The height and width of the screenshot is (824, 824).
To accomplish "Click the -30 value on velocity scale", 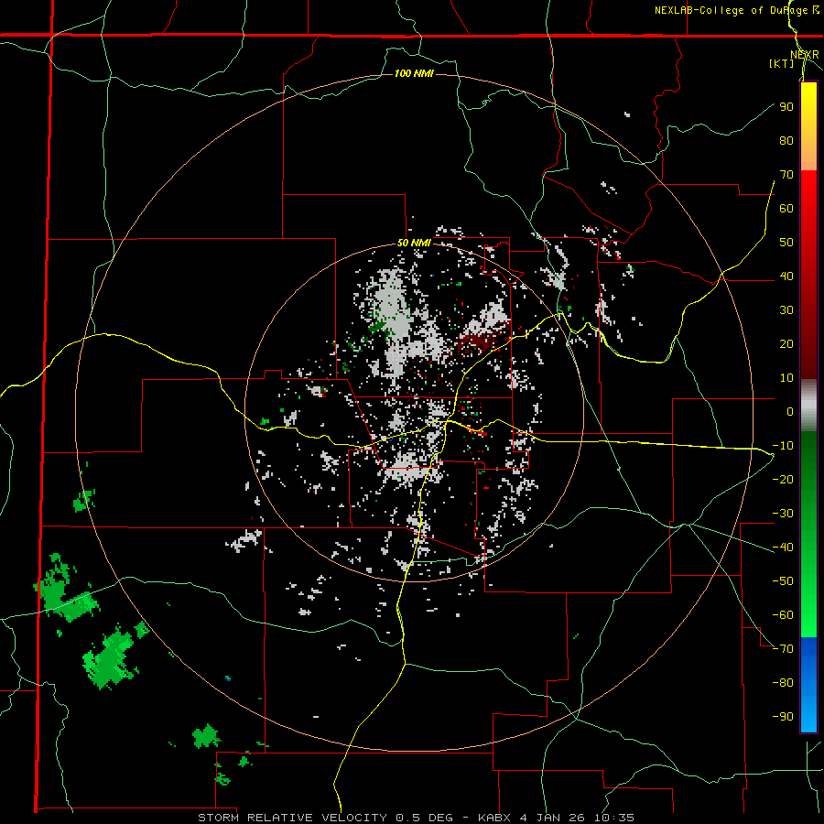I will 783,514.
